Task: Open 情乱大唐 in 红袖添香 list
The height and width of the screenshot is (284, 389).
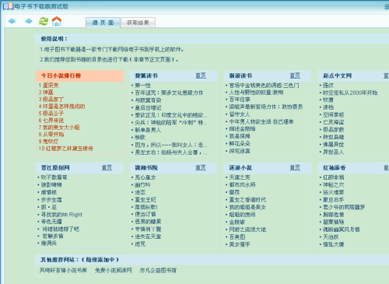Action: click(334, 244)
